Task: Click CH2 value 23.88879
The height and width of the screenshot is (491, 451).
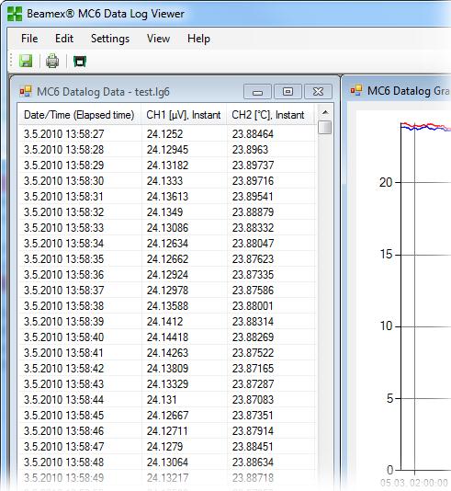Action: [x=253, y=212]
